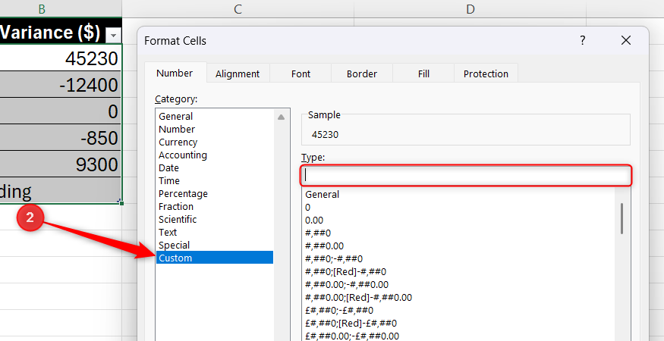This screenshot has width=664, height=341.
Task: Select column C header in the worksheet
Action: (238, 9)
